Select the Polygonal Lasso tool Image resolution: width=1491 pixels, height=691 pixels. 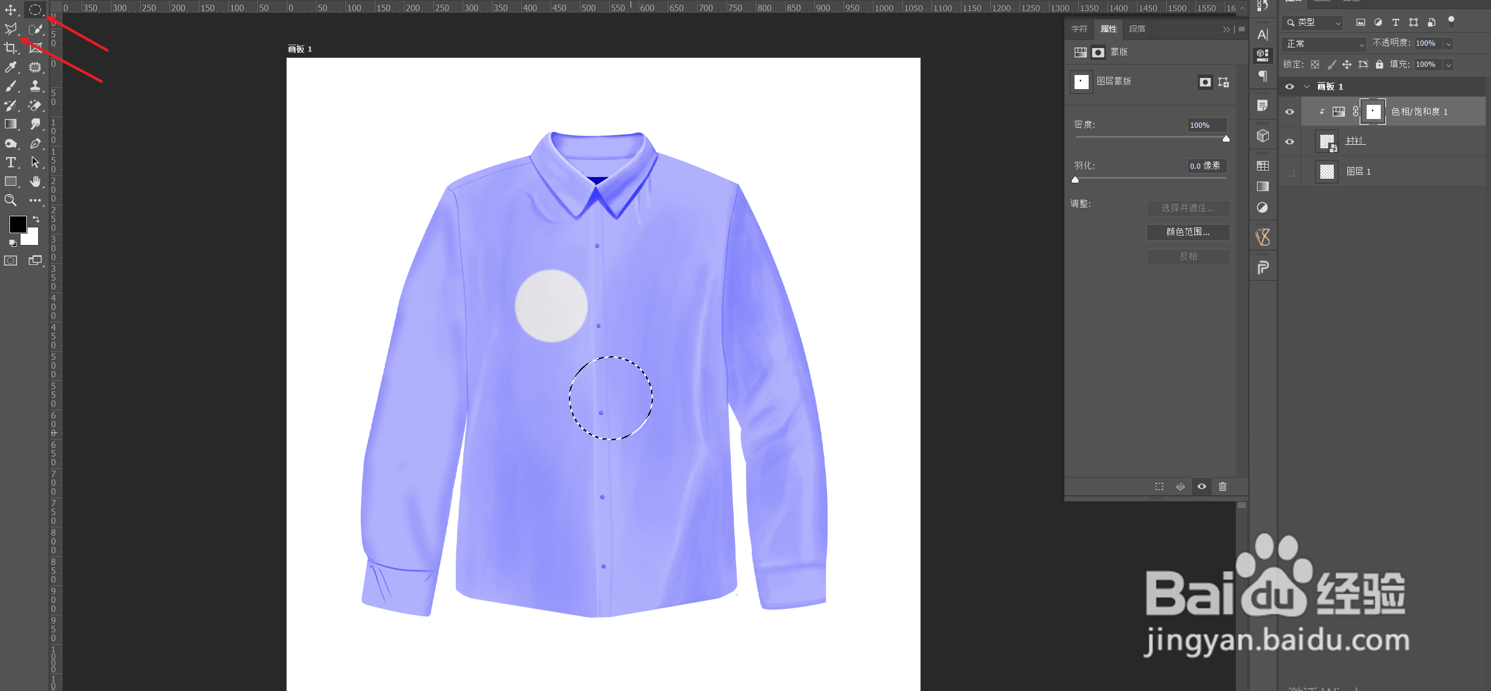pos(11,29)
